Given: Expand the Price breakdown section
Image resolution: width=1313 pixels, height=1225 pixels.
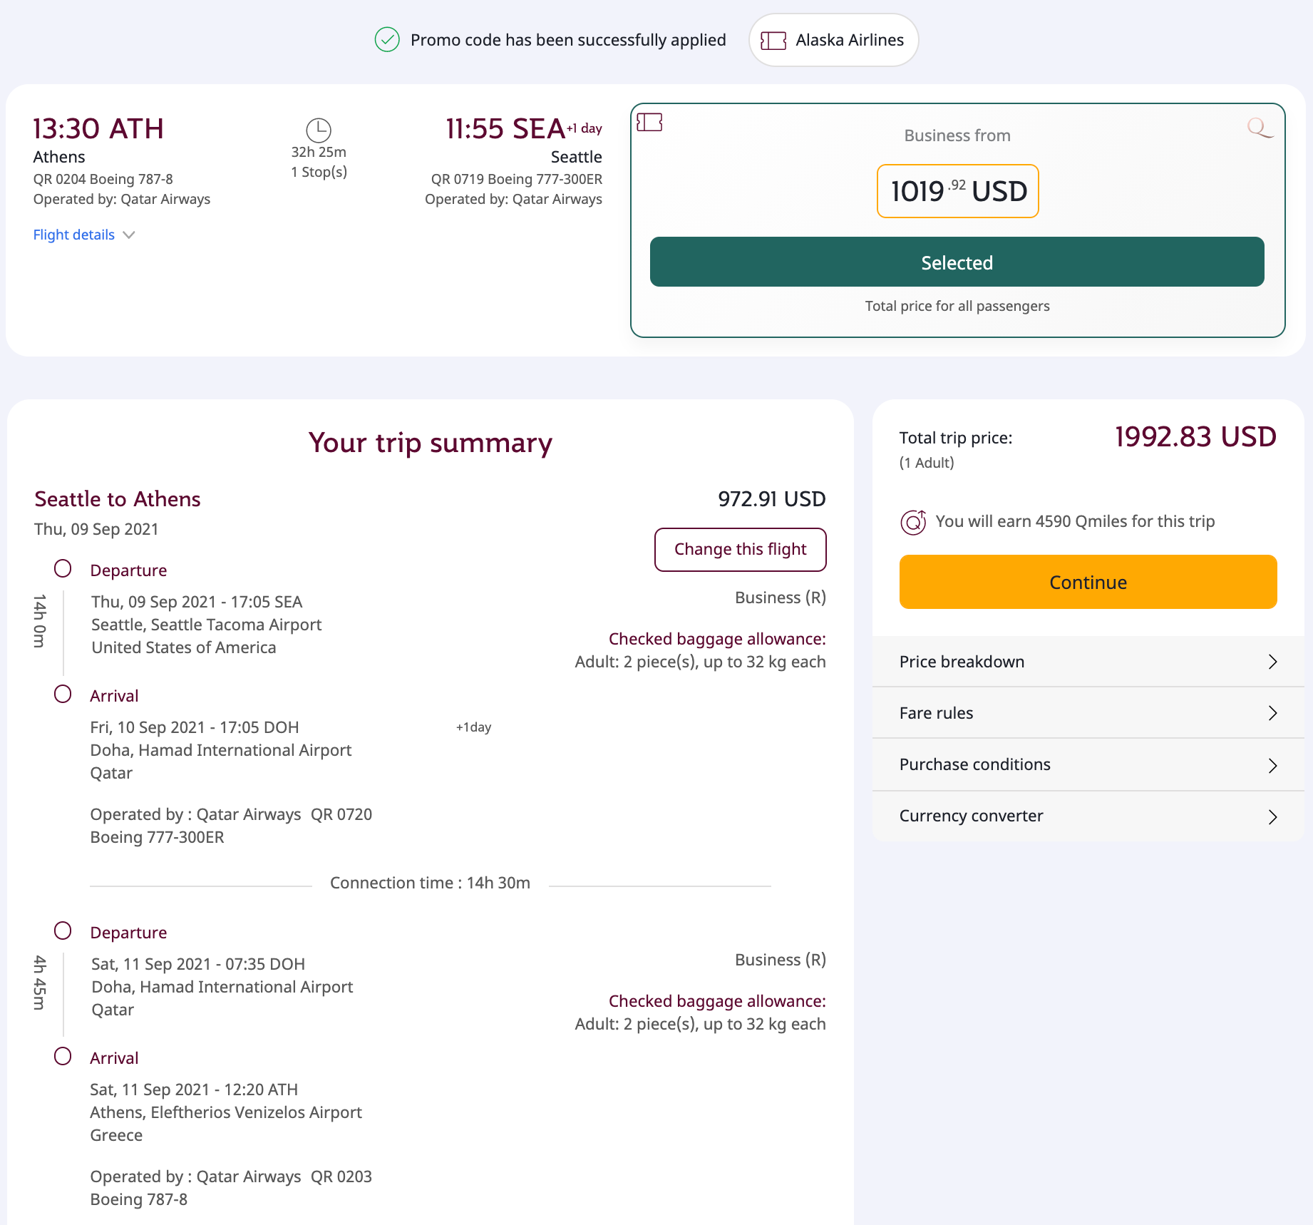Looking at the screenshot, I should coord(1088,662).
